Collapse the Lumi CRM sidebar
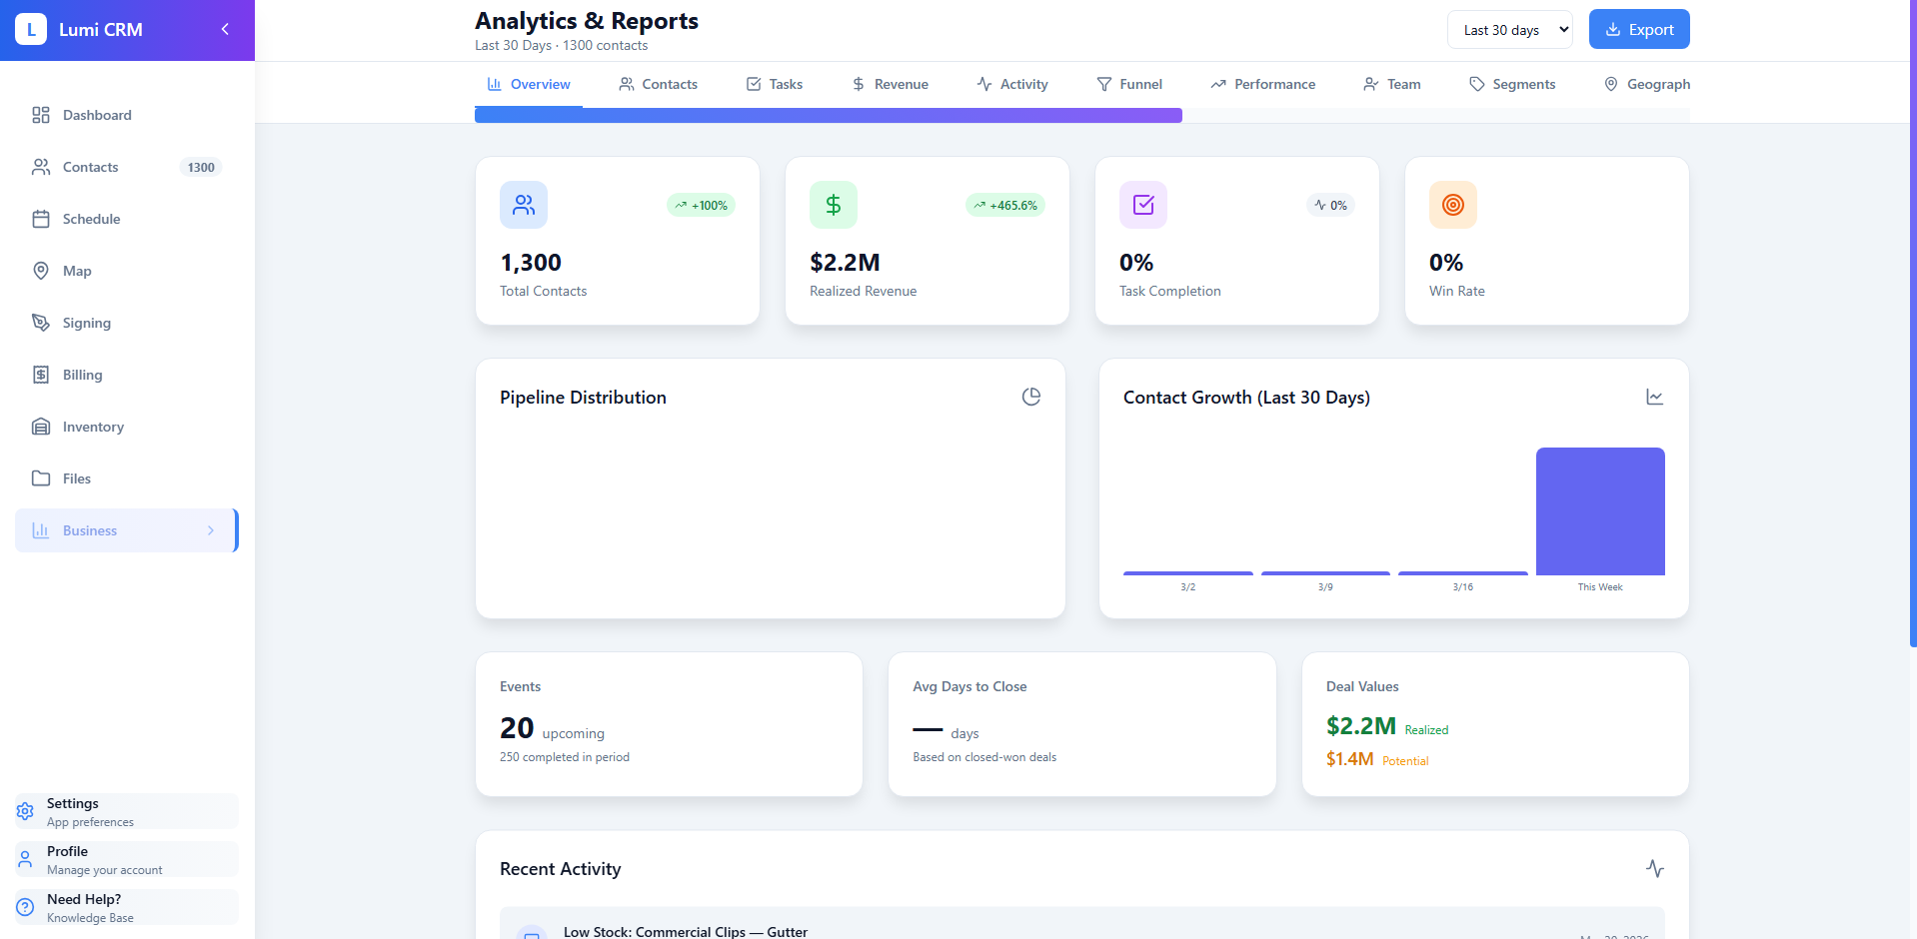 [x=224, y=29]
